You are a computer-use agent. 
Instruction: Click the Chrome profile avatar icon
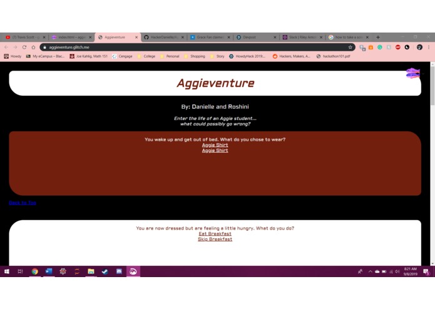419,48
